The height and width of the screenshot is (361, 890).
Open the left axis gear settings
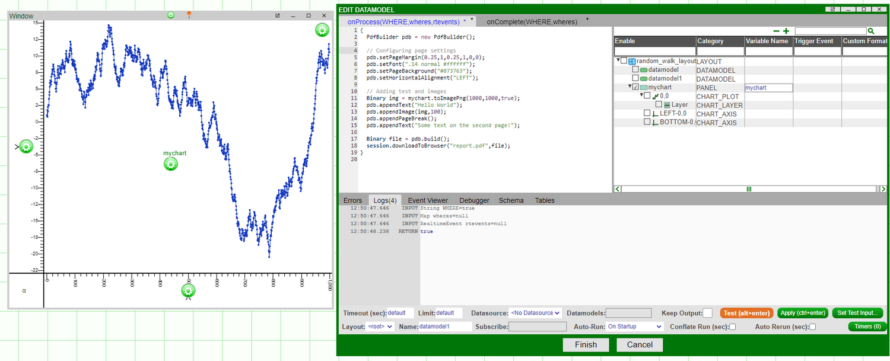pos(26,146)
